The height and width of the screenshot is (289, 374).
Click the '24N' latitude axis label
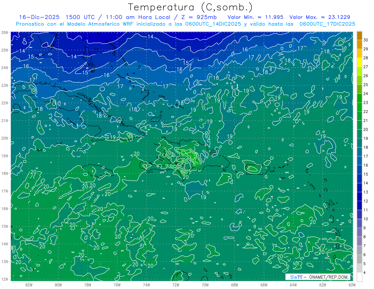(4, 68)
